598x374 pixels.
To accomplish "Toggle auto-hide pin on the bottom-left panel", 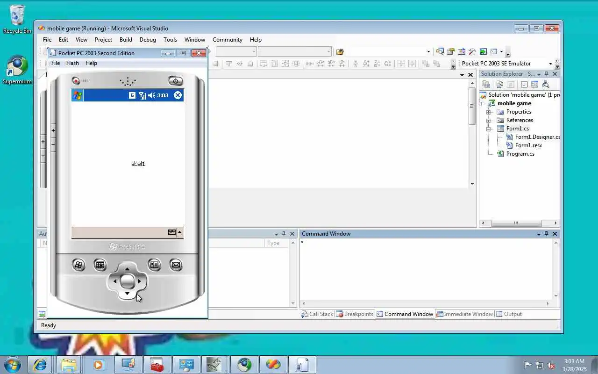I will [284, 234].
